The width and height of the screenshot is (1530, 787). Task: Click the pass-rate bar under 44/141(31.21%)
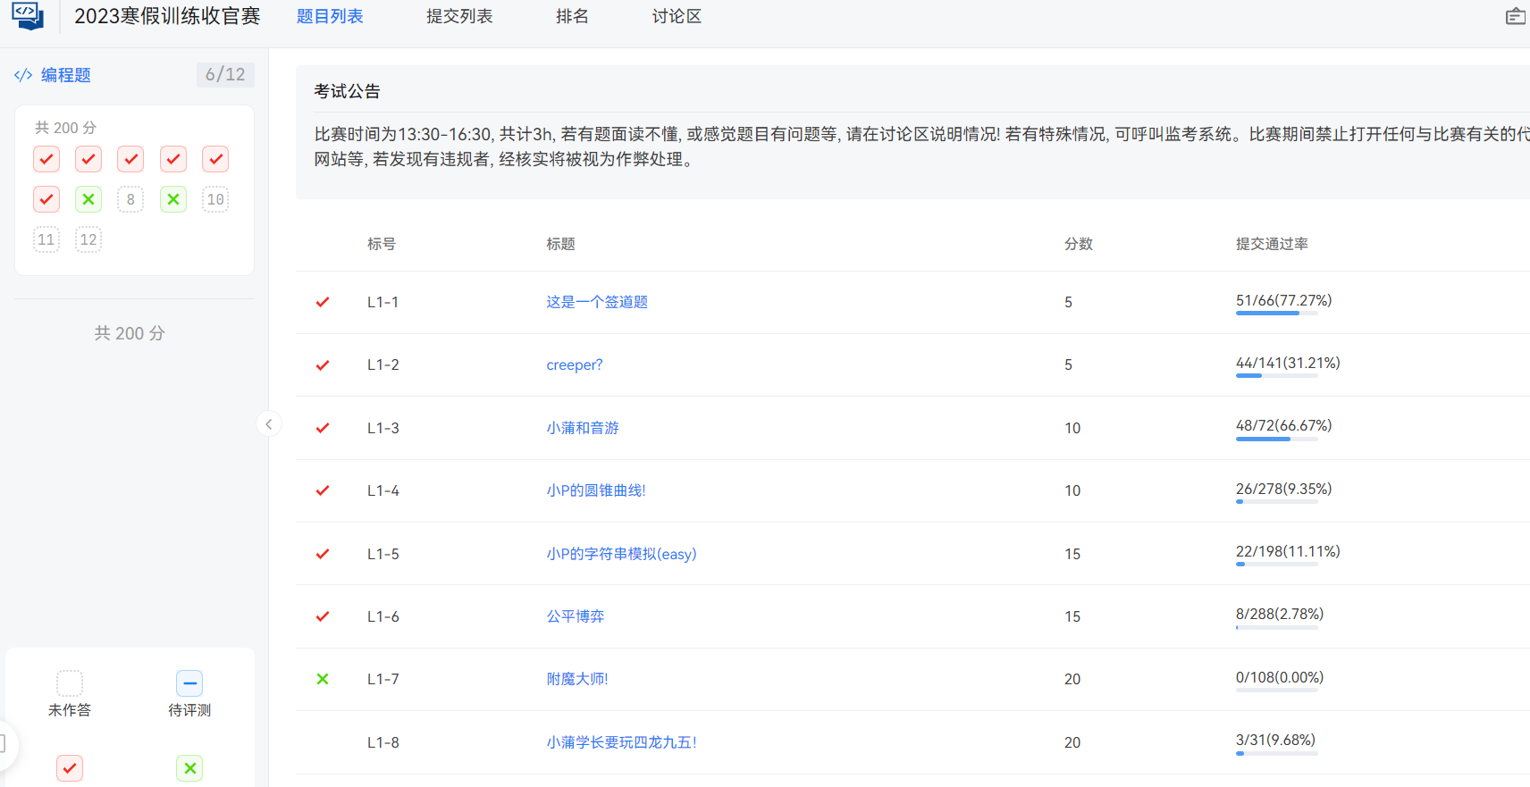click(1276, 376)
